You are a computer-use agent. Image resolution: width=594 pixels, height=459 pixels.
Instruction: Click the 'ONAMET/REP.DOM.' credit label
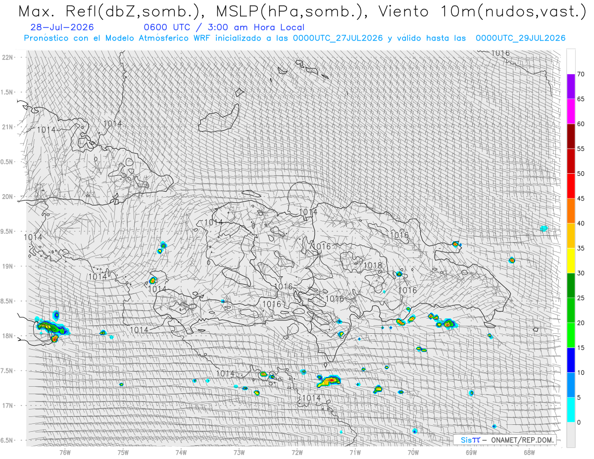(x=523, y=440)
